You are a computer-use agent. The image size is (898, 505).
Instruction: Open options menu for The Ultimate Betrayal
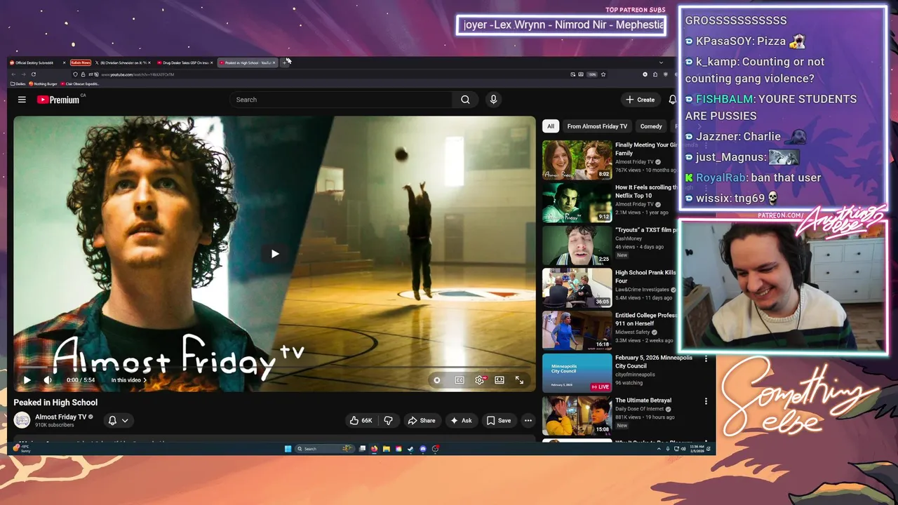click(706, 401)
